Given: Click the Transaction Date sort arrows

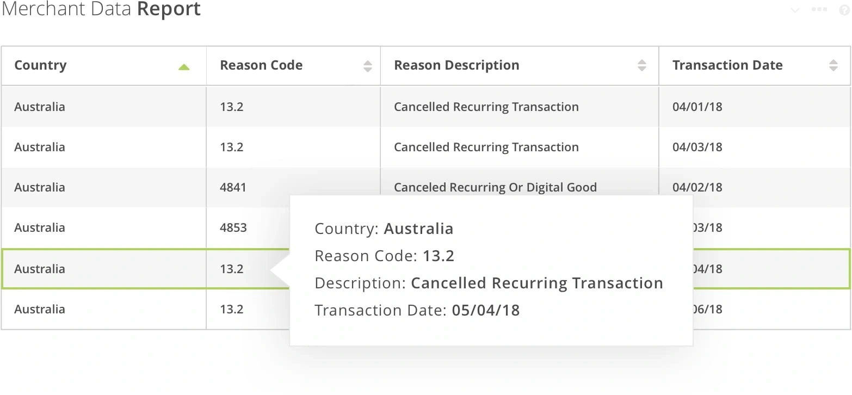Looking at the screenshot, I should (834, 66).
